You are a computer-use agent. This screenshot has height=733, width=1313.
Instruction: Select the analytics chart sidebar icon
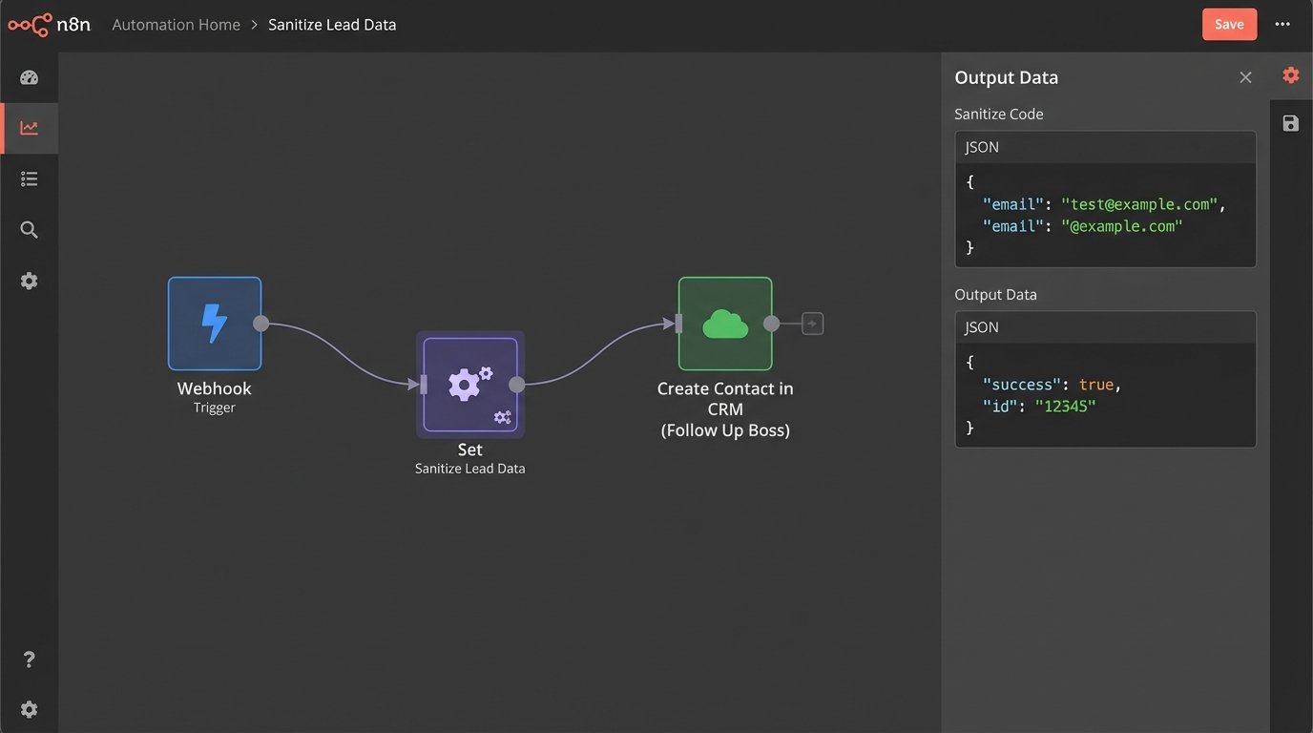tap(29, 128)
